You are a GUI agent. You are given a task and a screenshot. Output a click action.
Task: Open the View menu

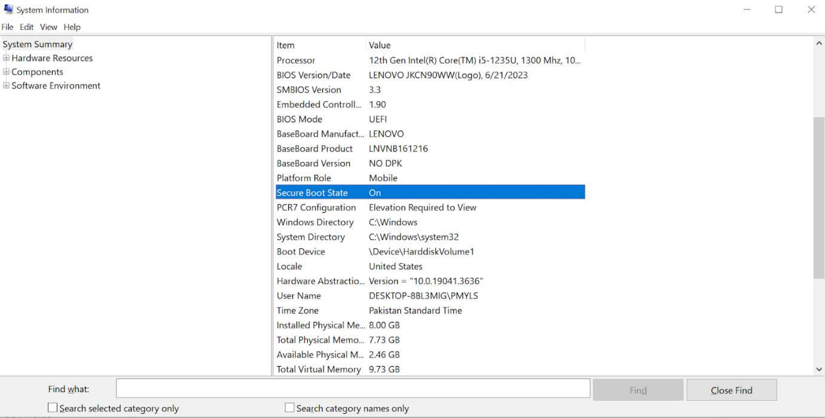pos(48,27)
